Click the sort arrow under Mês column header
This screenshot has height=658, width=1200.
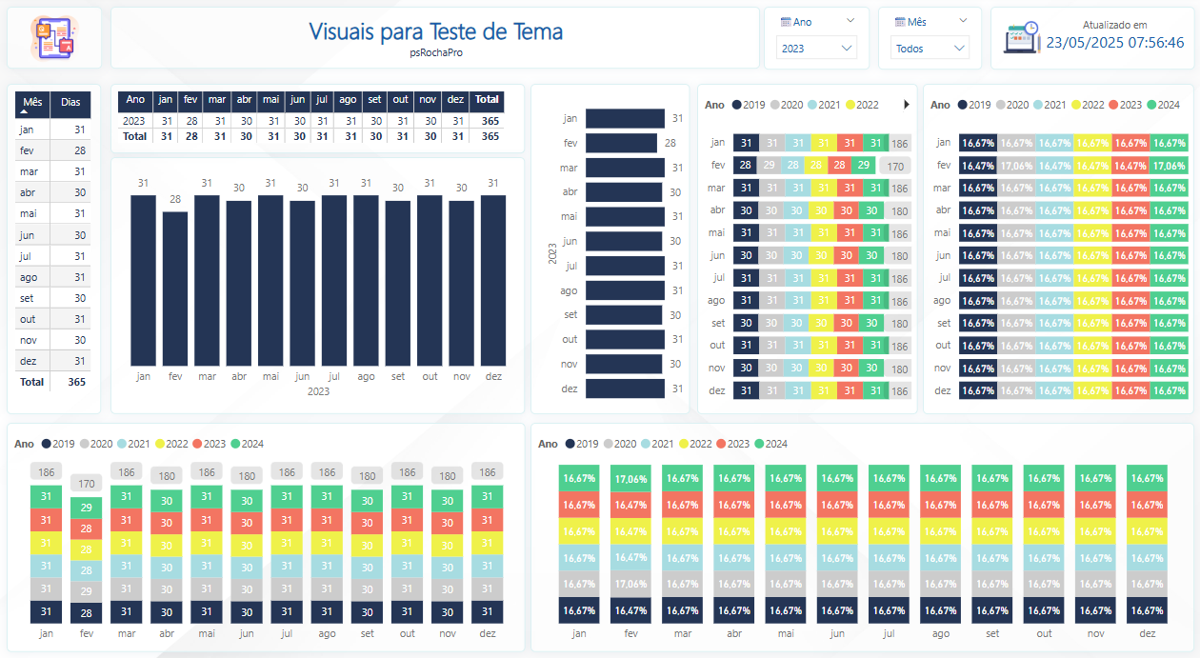[24, 112]
